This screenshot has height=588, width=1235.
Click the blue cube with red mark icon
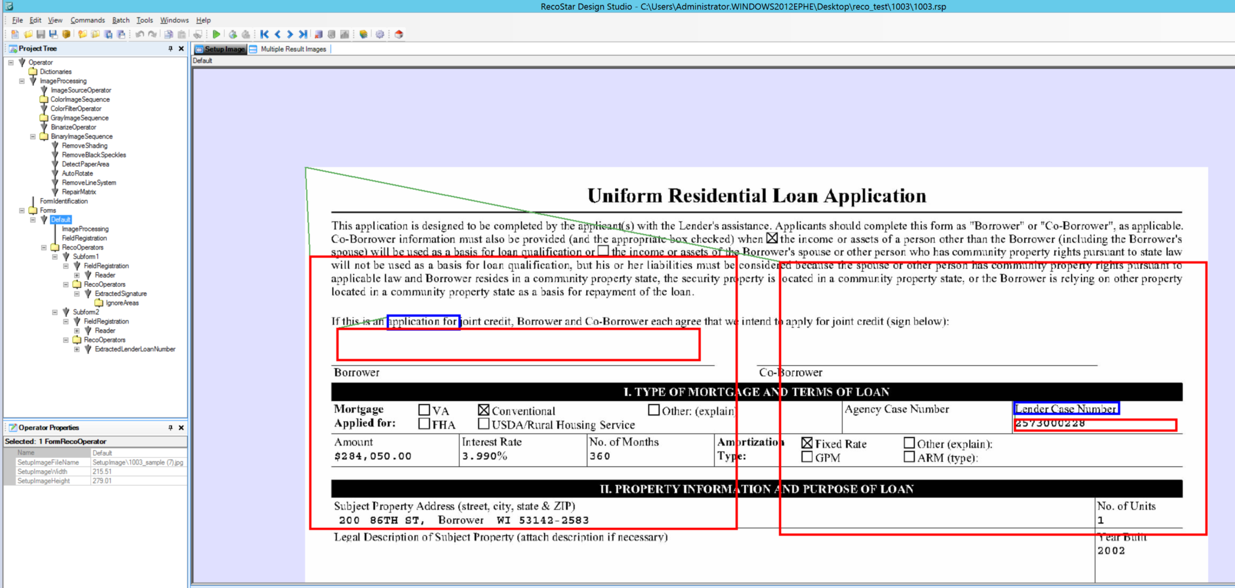[x=318, y=34]
